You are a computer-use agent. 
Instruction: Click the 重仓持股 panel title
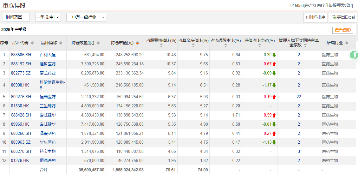(x=14, y=6)
